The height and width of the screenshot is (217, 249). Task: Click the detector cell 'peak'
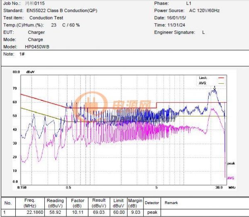152,212
